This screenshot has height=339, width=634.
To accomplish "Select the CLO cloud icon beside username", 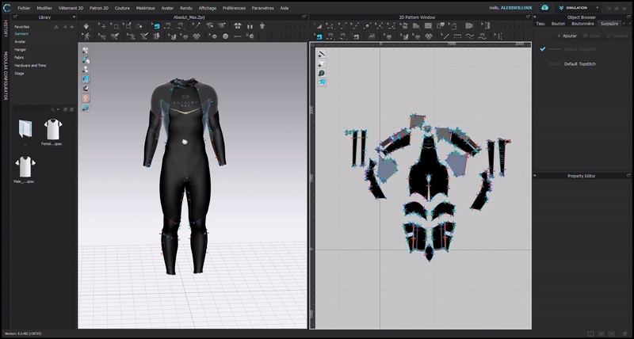I will tap(545, 7).
